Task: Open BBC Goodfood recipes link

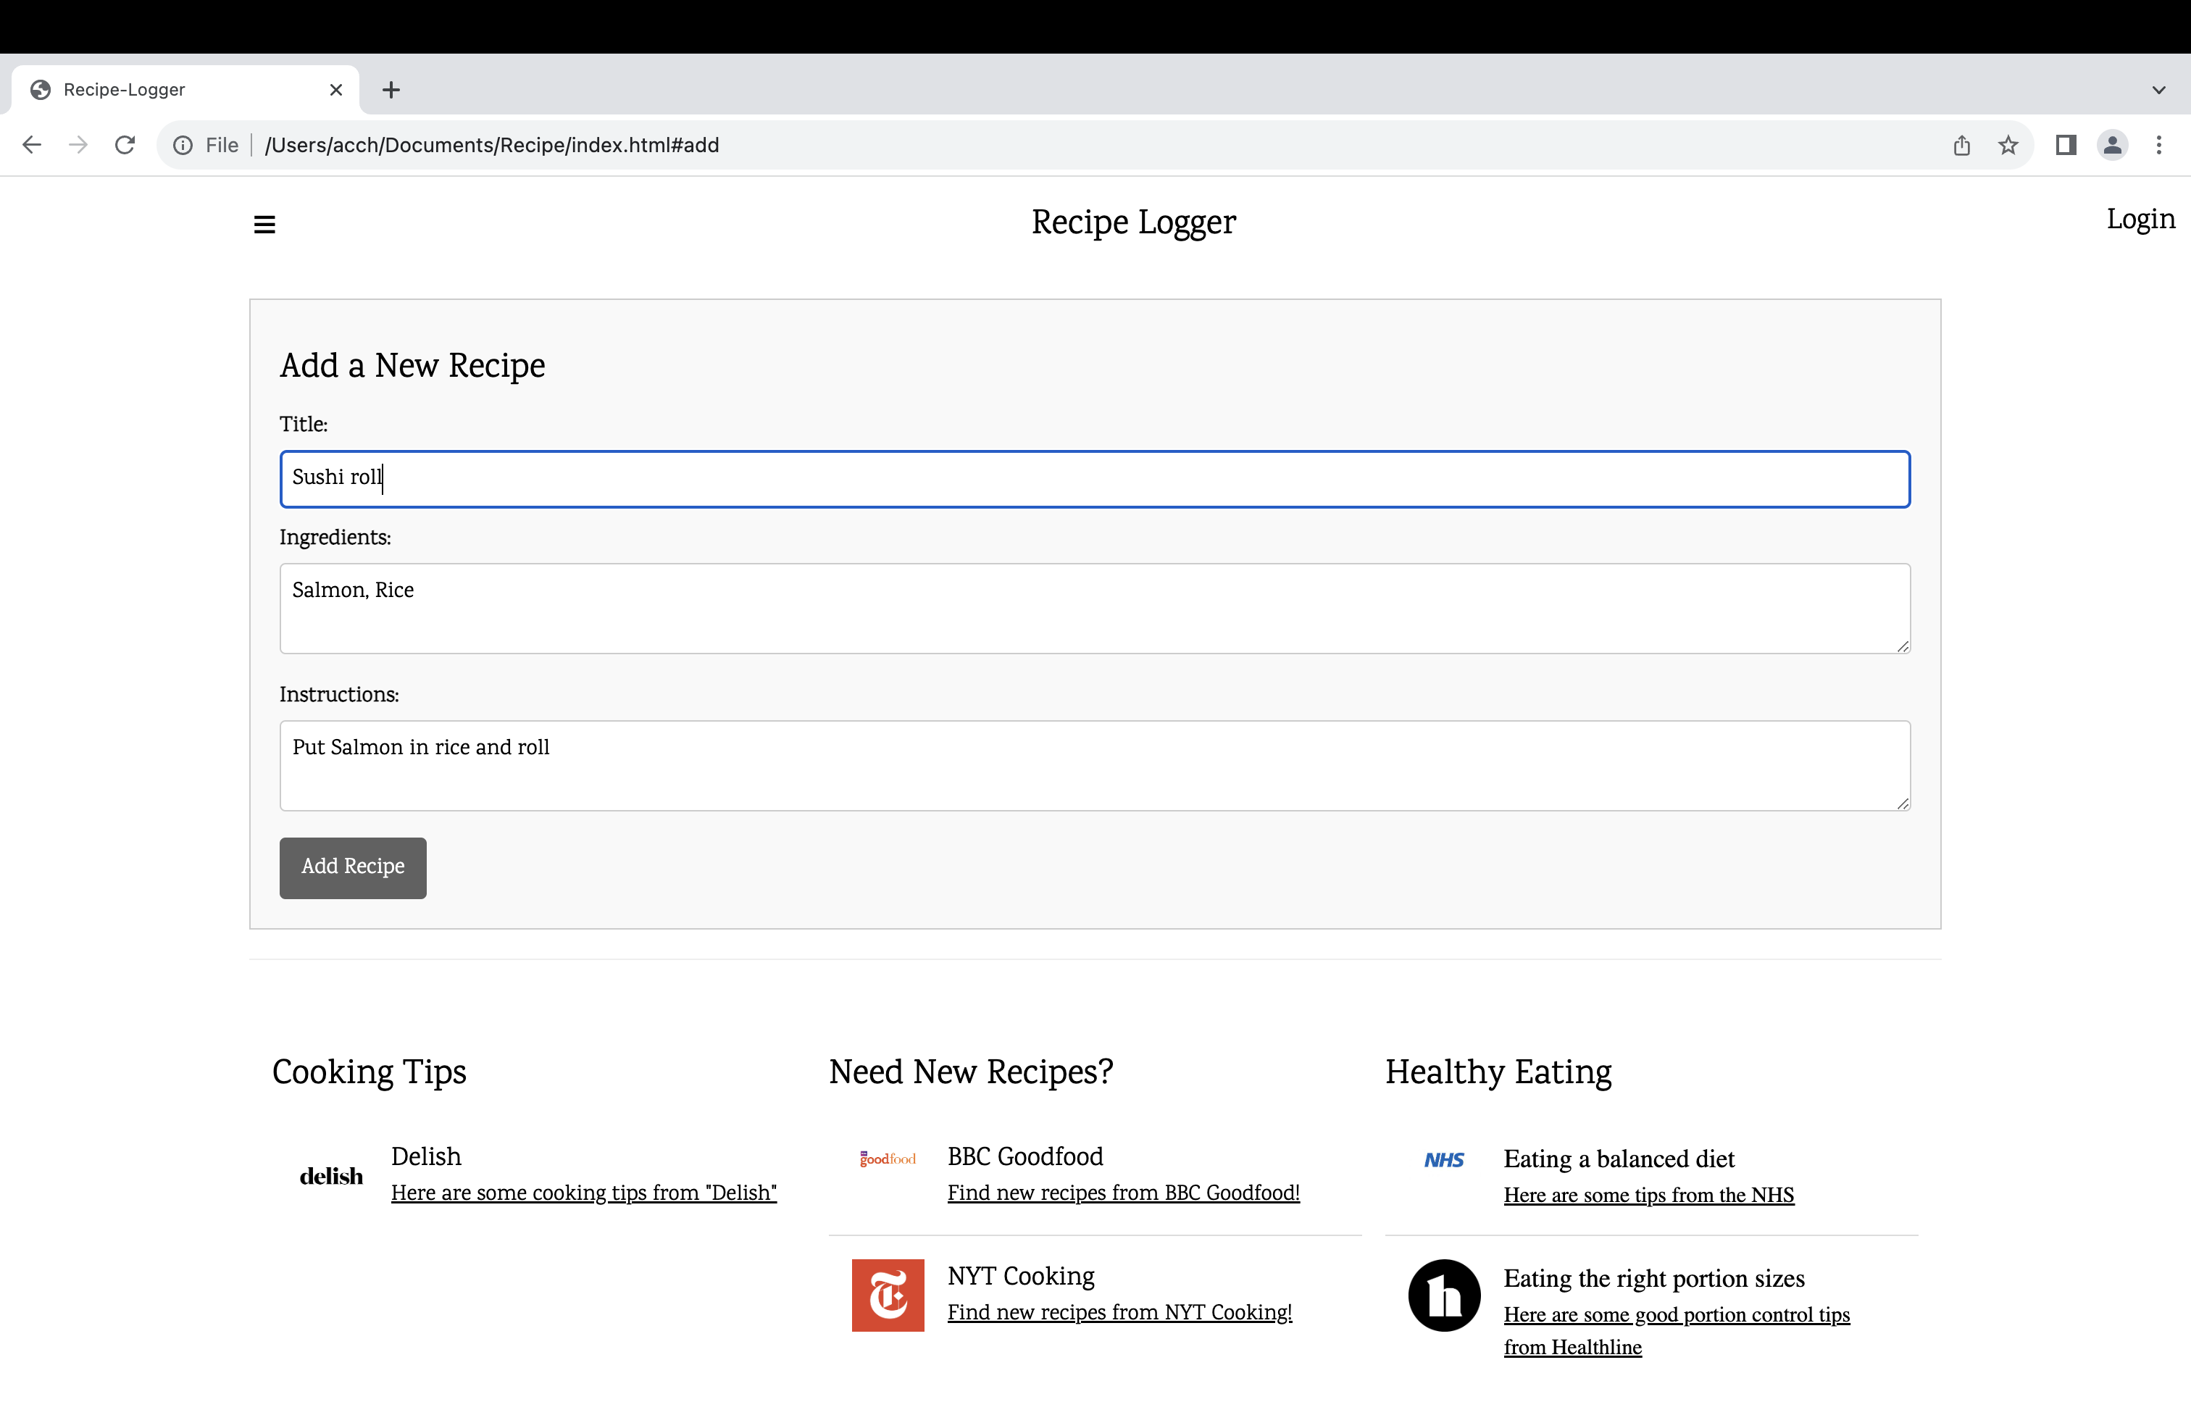Action: (1123, 1193)
